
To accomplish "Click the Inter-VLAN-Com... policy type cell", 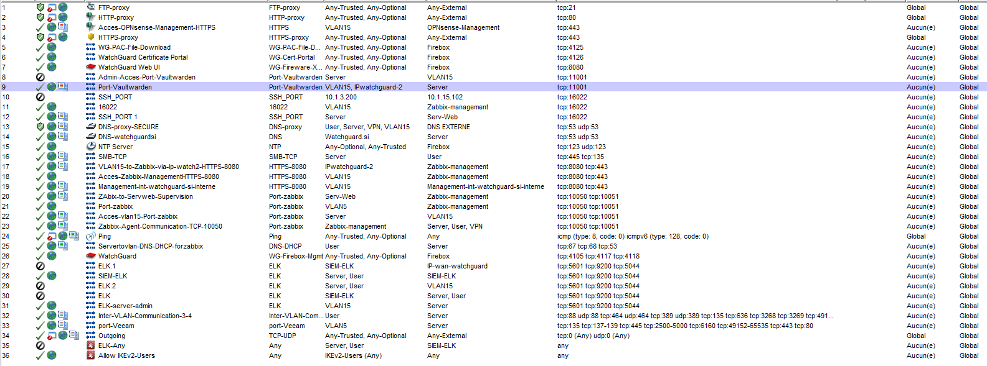I will pyautogui.click(x=296, y=316).
